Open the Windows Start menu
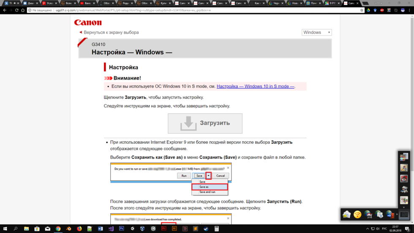Screen dimensions: 414x233 tap(5, 229)
